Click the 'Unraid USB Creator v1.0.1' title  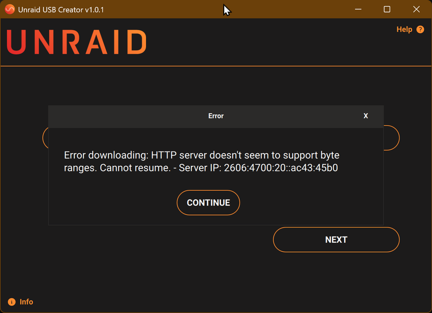pyautogui.click(x=61, y=9)
